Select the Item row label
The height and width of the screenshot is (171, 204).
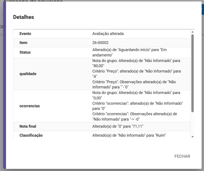click(x=23, y=43)
